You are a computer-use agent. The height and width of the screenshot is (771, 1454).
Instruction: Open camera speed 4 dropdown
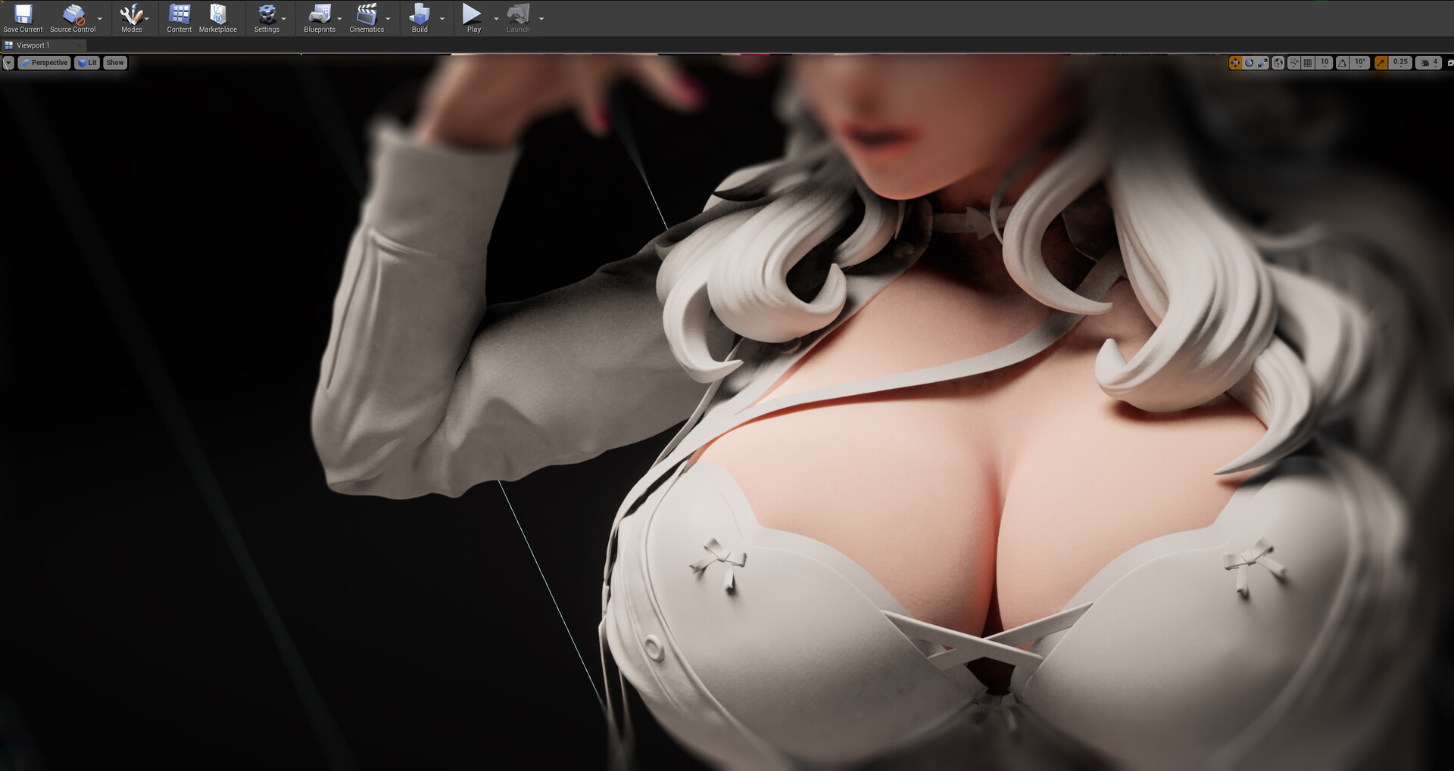click(x=1428, y=63)
